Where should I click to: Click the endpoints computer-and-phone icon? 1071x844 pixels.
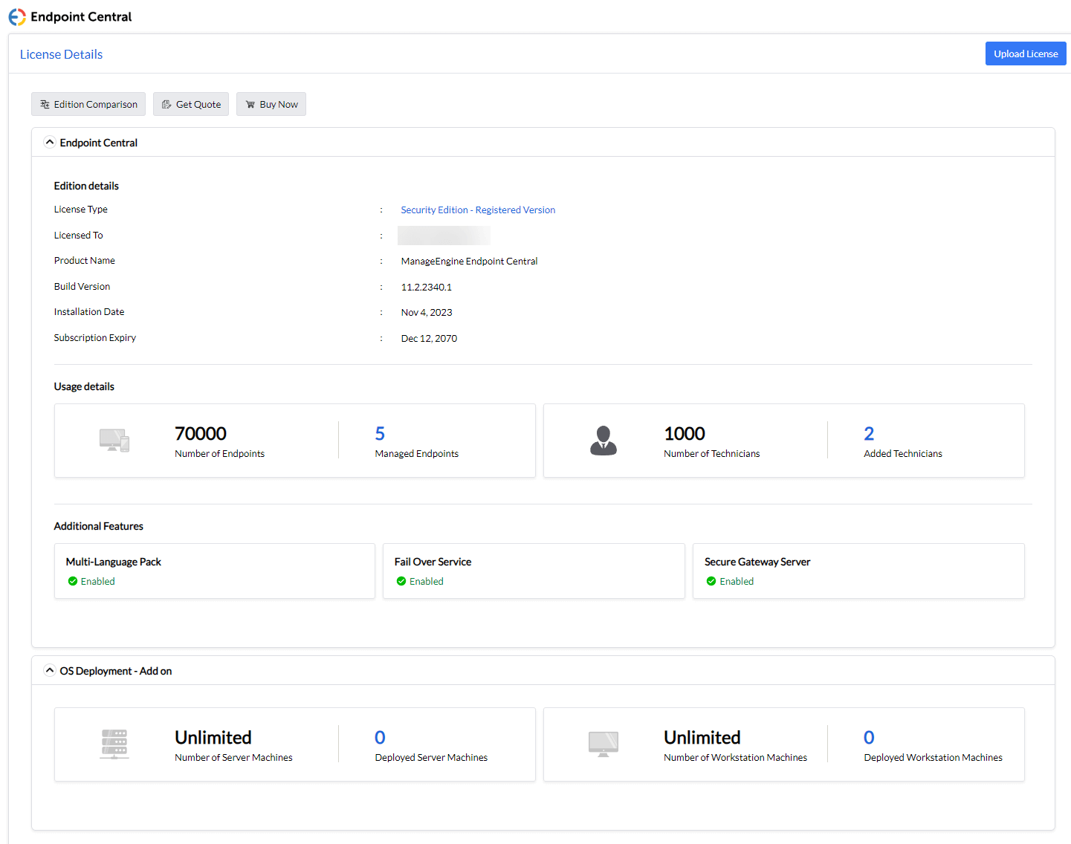(x=114, y=440)
